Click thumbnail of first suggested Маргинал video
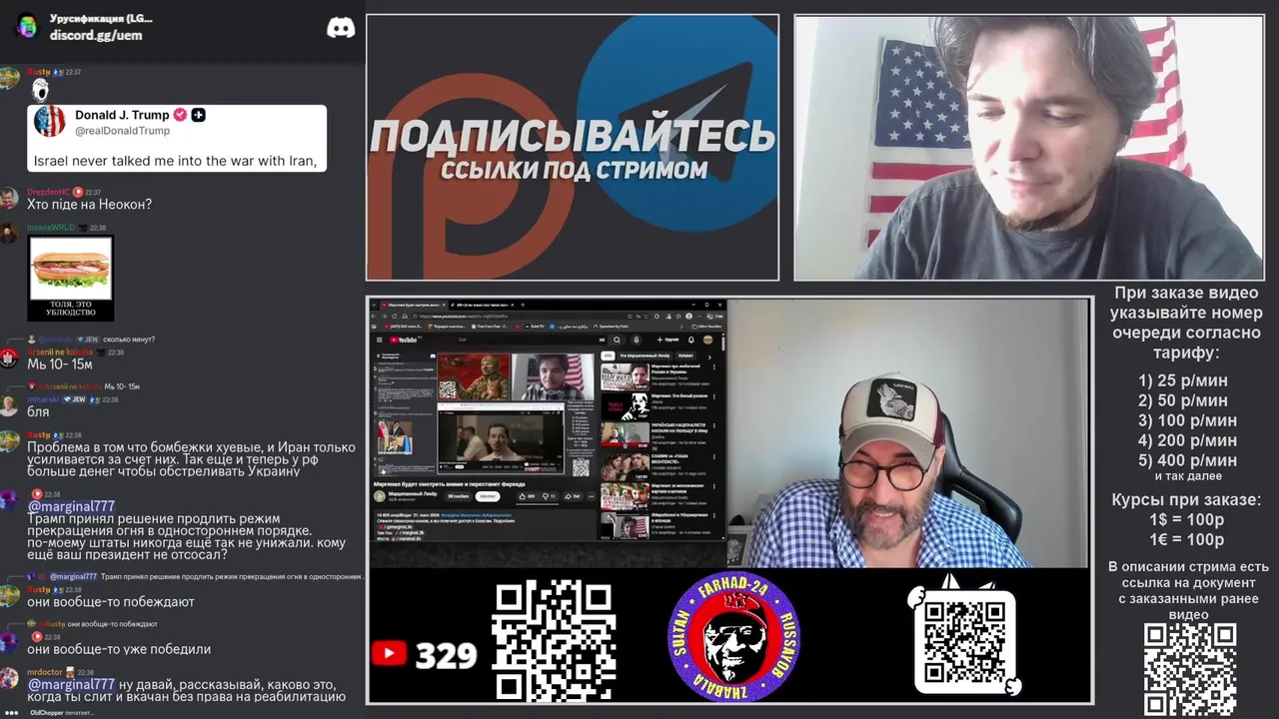Image resolution: width=1279 pixels, height=719 pixels. pyautogui.click(x=625, y=376)
